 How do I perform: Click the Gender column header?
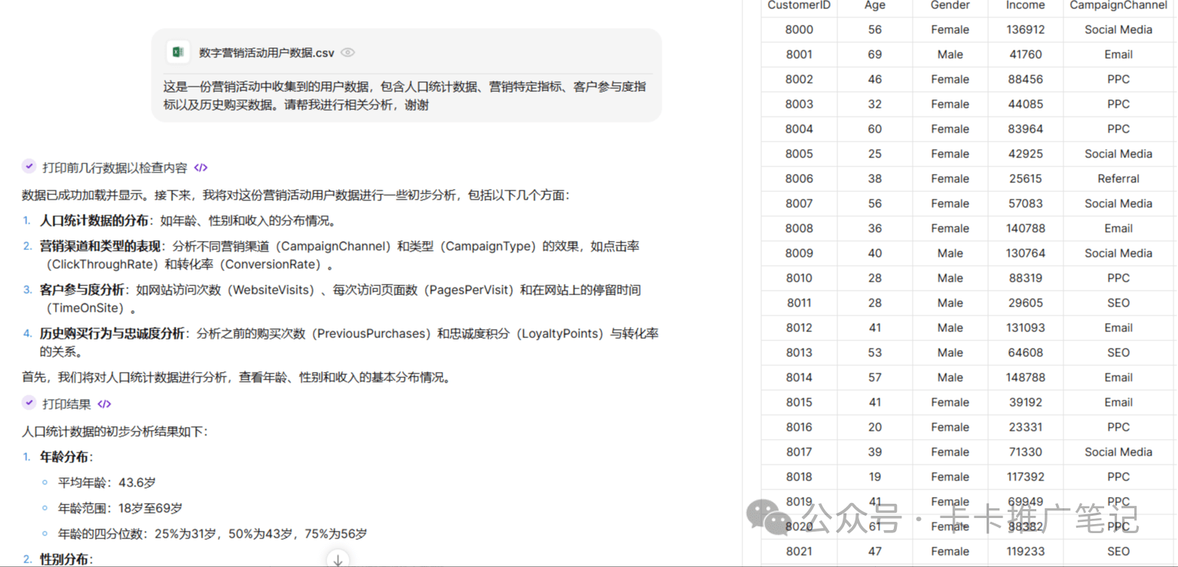(x=950, y=5)
